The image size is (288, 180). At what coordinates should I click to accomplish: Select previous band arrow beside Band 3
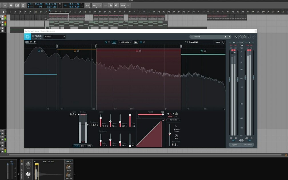(x=168, y=114)
